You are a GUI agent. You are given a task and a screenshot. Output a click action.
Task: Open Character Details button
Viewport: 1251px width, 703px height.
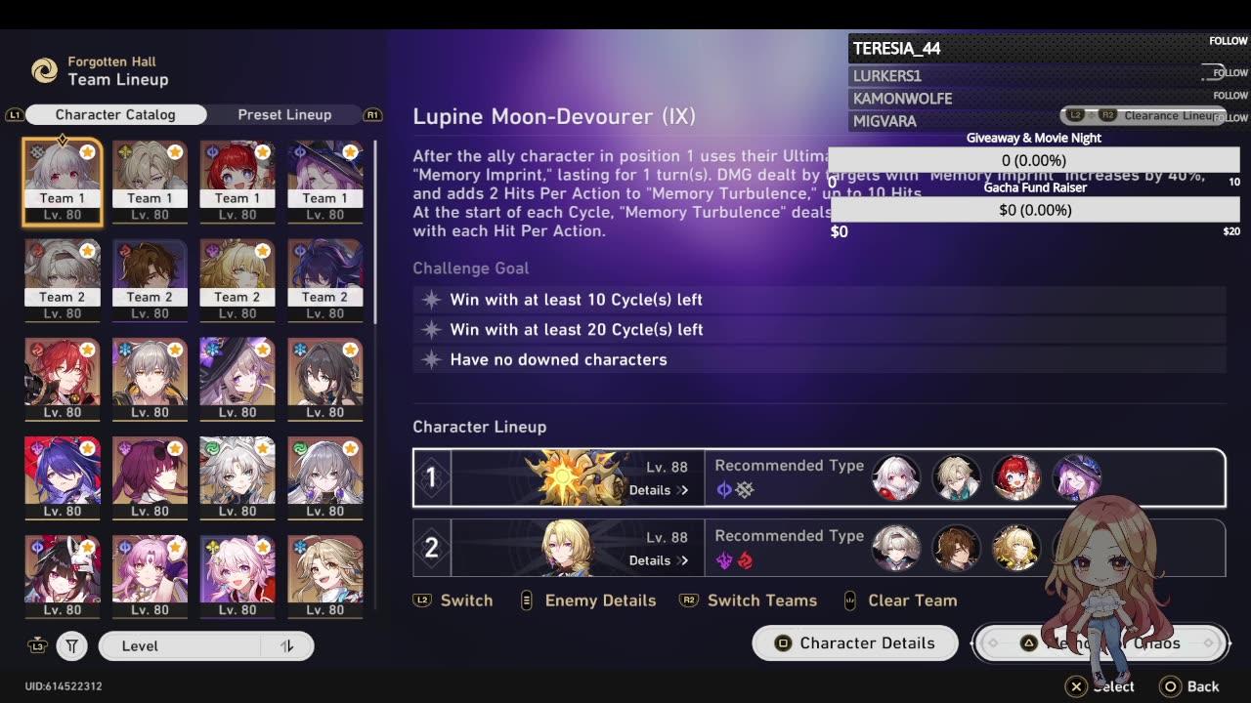pyautogui.click(x=855, y=642)
